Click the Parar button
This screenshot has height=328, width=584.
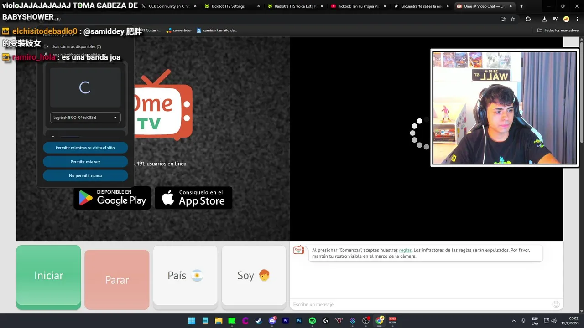pos(117,280)
